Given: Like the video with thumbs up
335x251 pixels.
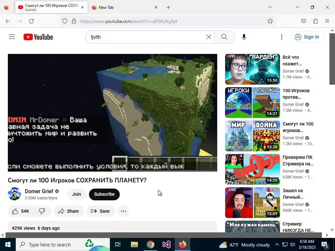Looking at the screenshot, I should tap(21, 211).
